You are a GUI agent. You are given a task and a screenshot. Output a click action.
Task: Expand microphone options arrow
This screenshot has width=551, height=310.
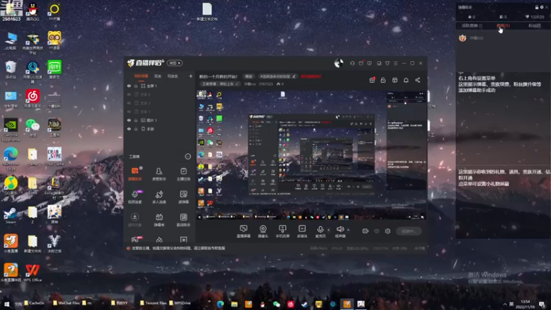coord(329,230)
